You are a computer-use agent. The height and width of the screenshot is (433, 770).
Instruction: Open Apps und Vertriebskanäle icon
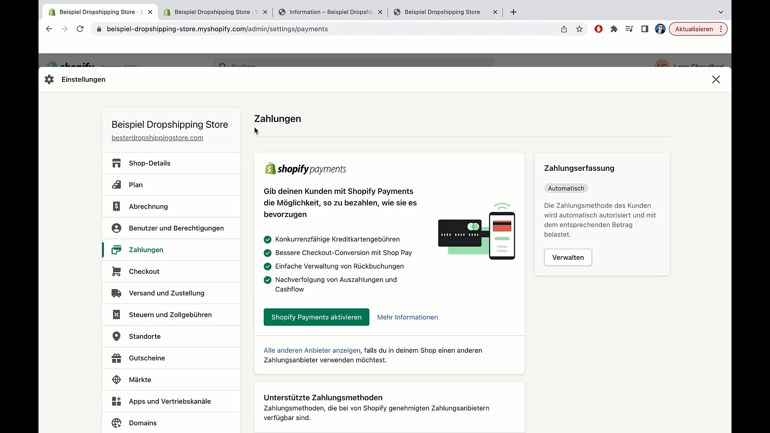click(x=116, y=401)
